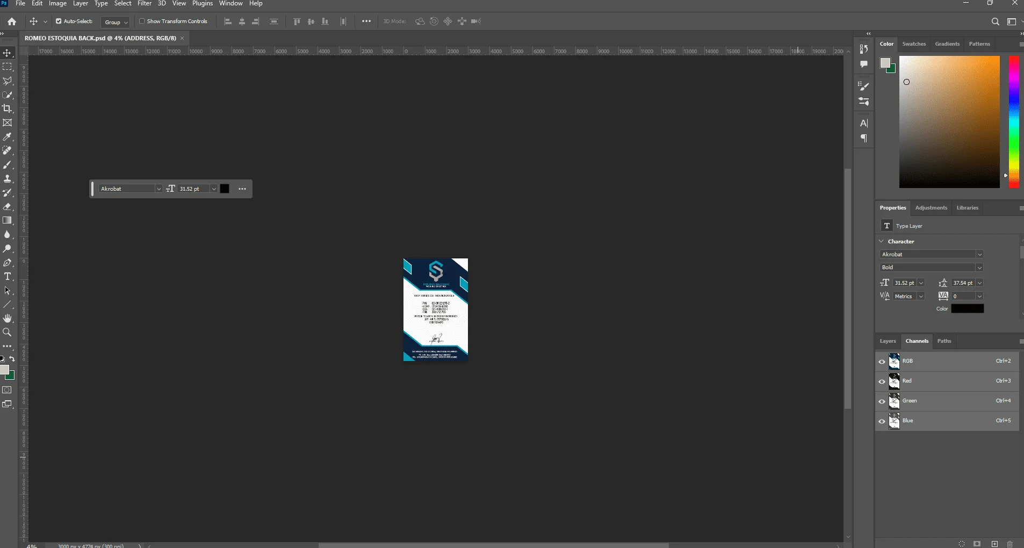Select the Line tool
The height and width of the screenshot is (548, 1024).
[x=8, y=305]
